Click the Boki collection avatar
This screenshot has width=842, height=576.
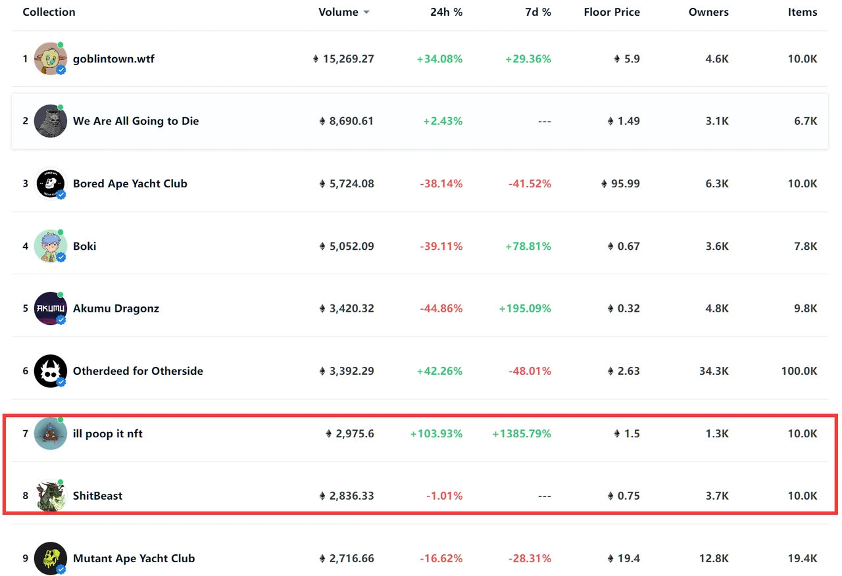click(x=50, y=247)
